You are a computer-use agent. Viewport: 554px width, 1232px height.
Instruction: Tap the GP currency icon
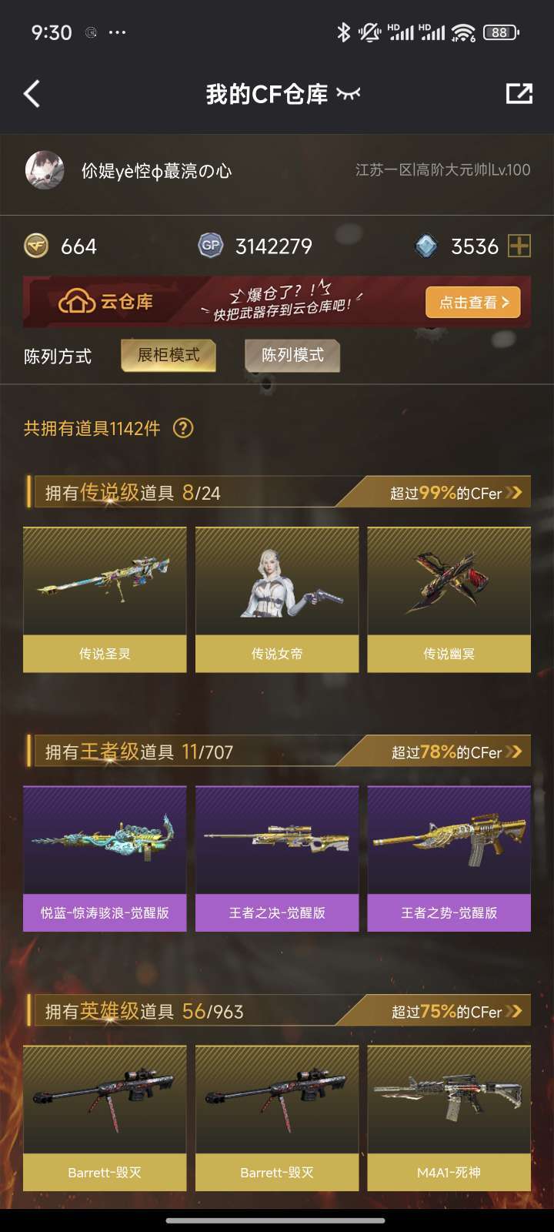point(210,246)
